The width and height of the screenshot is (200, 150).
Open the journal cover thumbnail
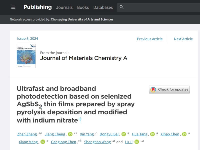point(26,56)
